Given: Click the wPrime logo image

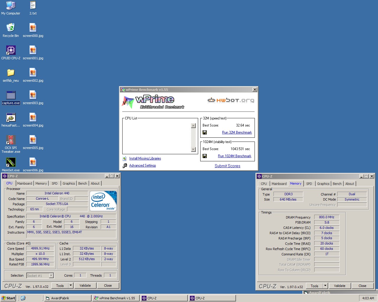Looking at the screenshot, I should point(153,102).
